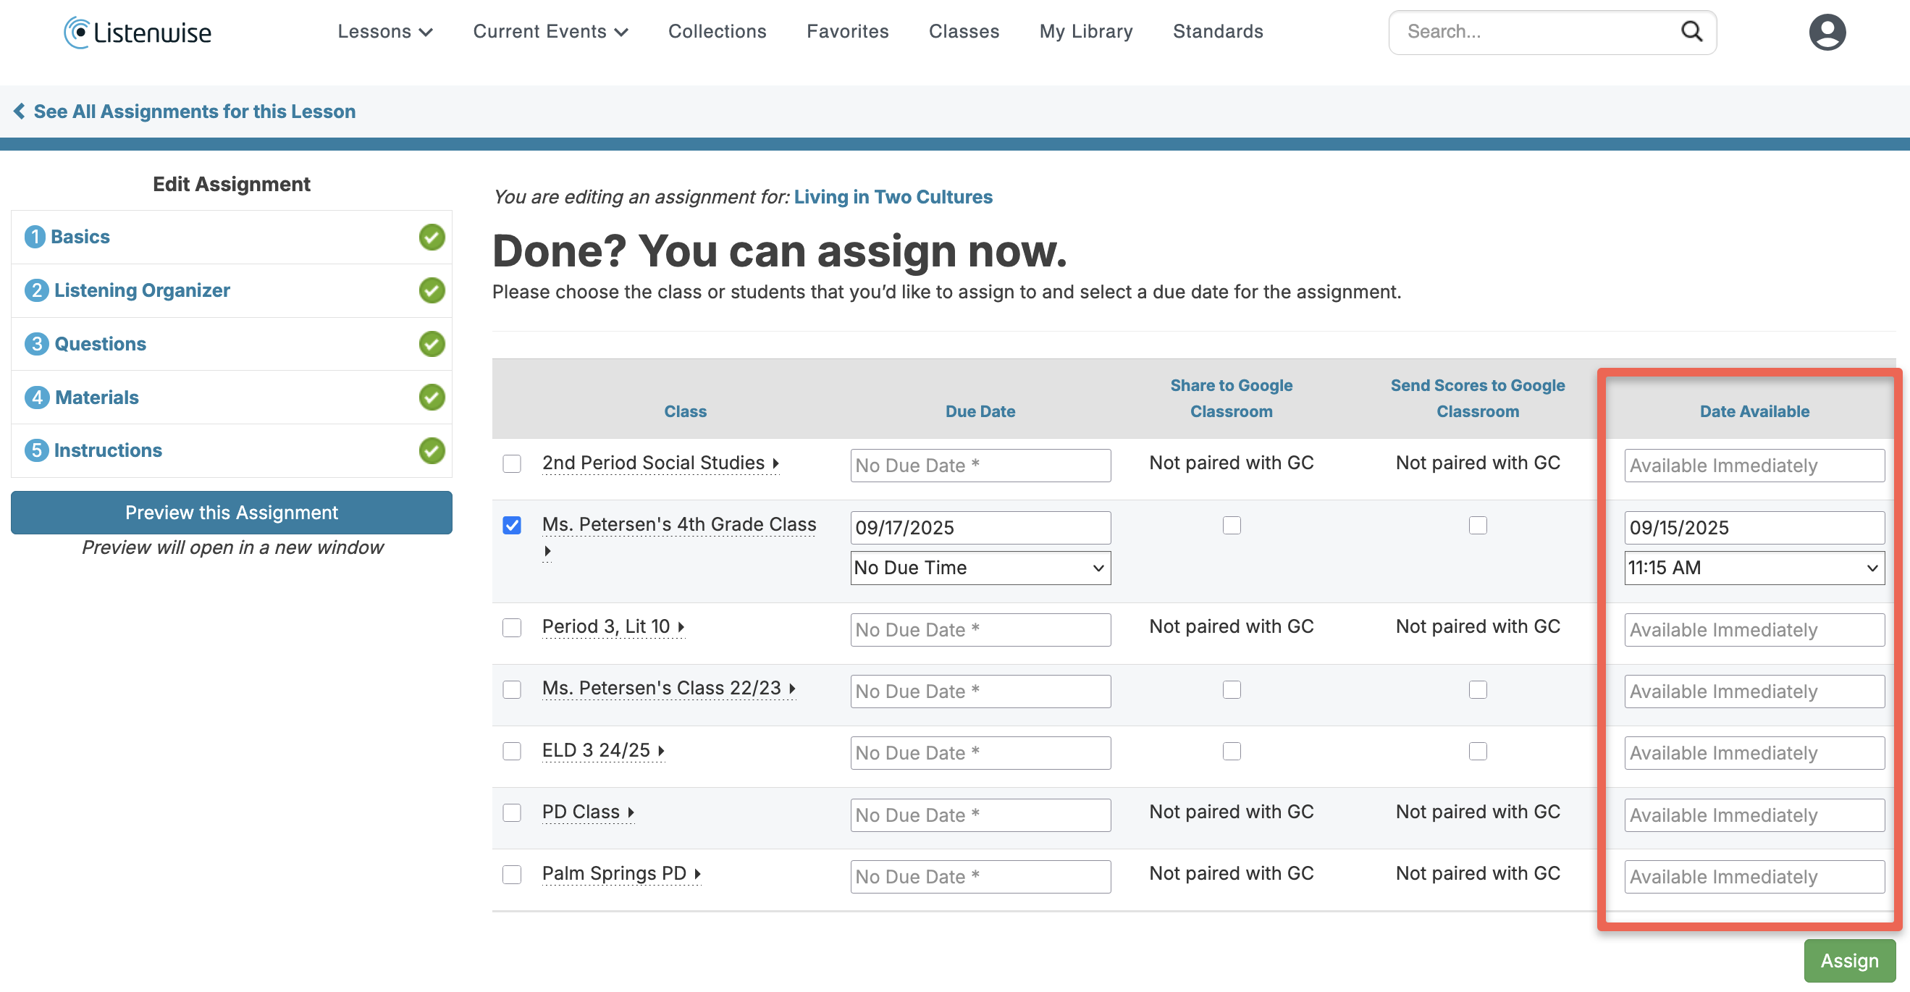Viewport: 1910px width, 992px height.
Task: Click the Listenwise logo
Action: (x=137, y=33)
